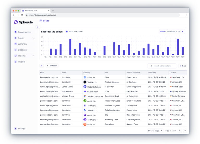The width and height of the screenshot is (200, 144).
Task: Click the Procurement Lead role cell
Action: coord(113,101)
